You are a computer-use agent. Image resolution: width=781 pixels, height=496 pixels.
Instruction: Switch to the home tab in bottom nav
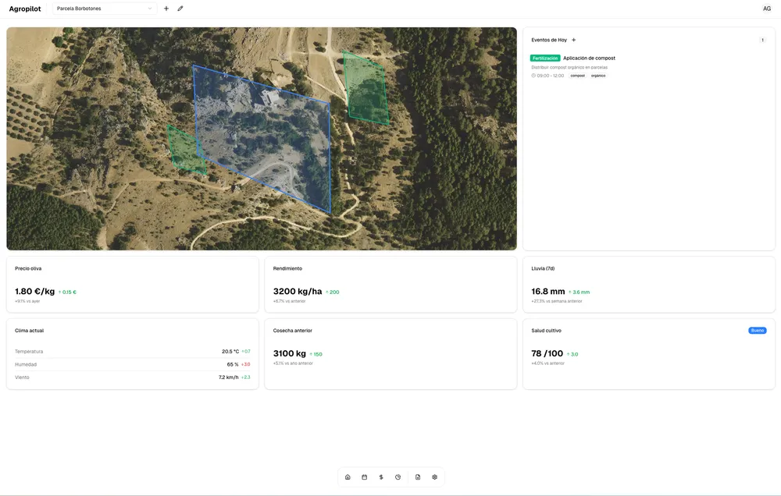click(x=348, y=477)
